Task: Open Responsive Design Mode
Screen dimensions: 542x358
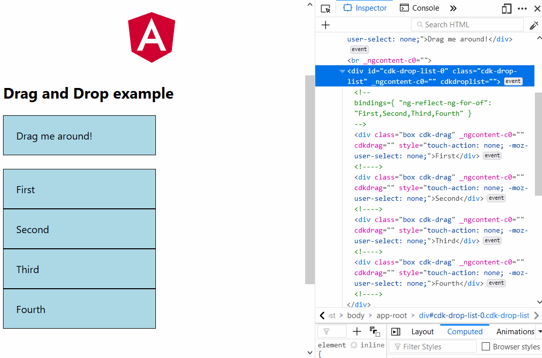Action: [x=507, y=8]
